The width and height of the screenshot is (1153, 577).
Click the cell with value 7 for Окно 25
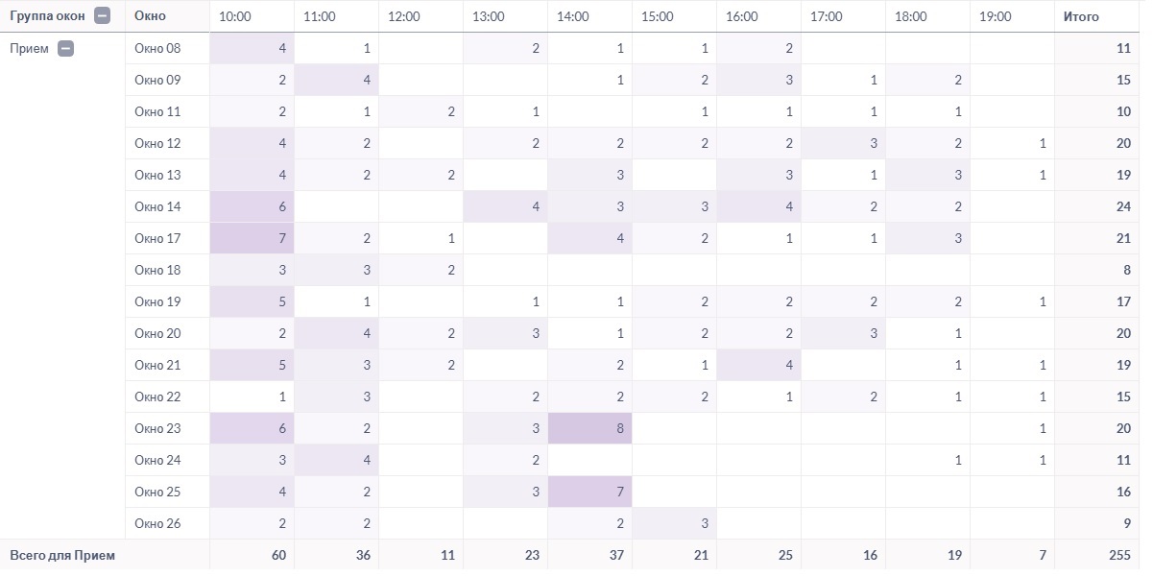(589, 492)
